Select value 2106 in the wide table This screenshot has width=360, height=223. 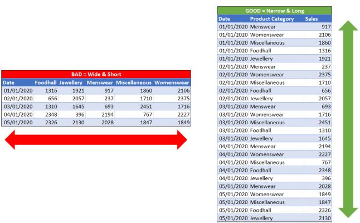(184, 90)
